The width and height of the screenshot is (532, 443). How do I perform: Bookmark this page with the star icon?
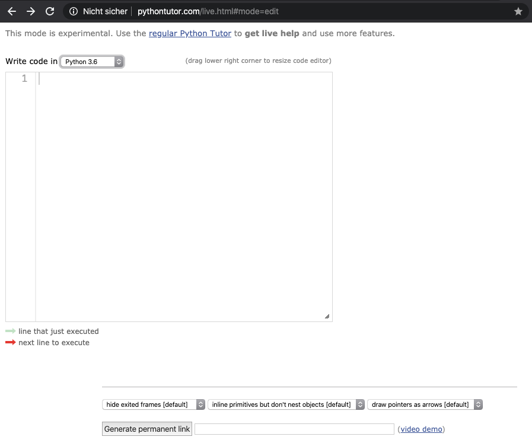click(x=518, y=11)
